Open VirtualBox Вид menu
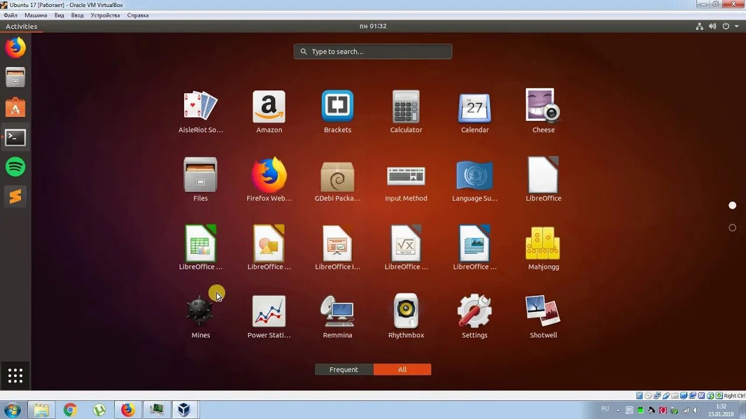Screen dimensions: 746x419 (59, 15)
